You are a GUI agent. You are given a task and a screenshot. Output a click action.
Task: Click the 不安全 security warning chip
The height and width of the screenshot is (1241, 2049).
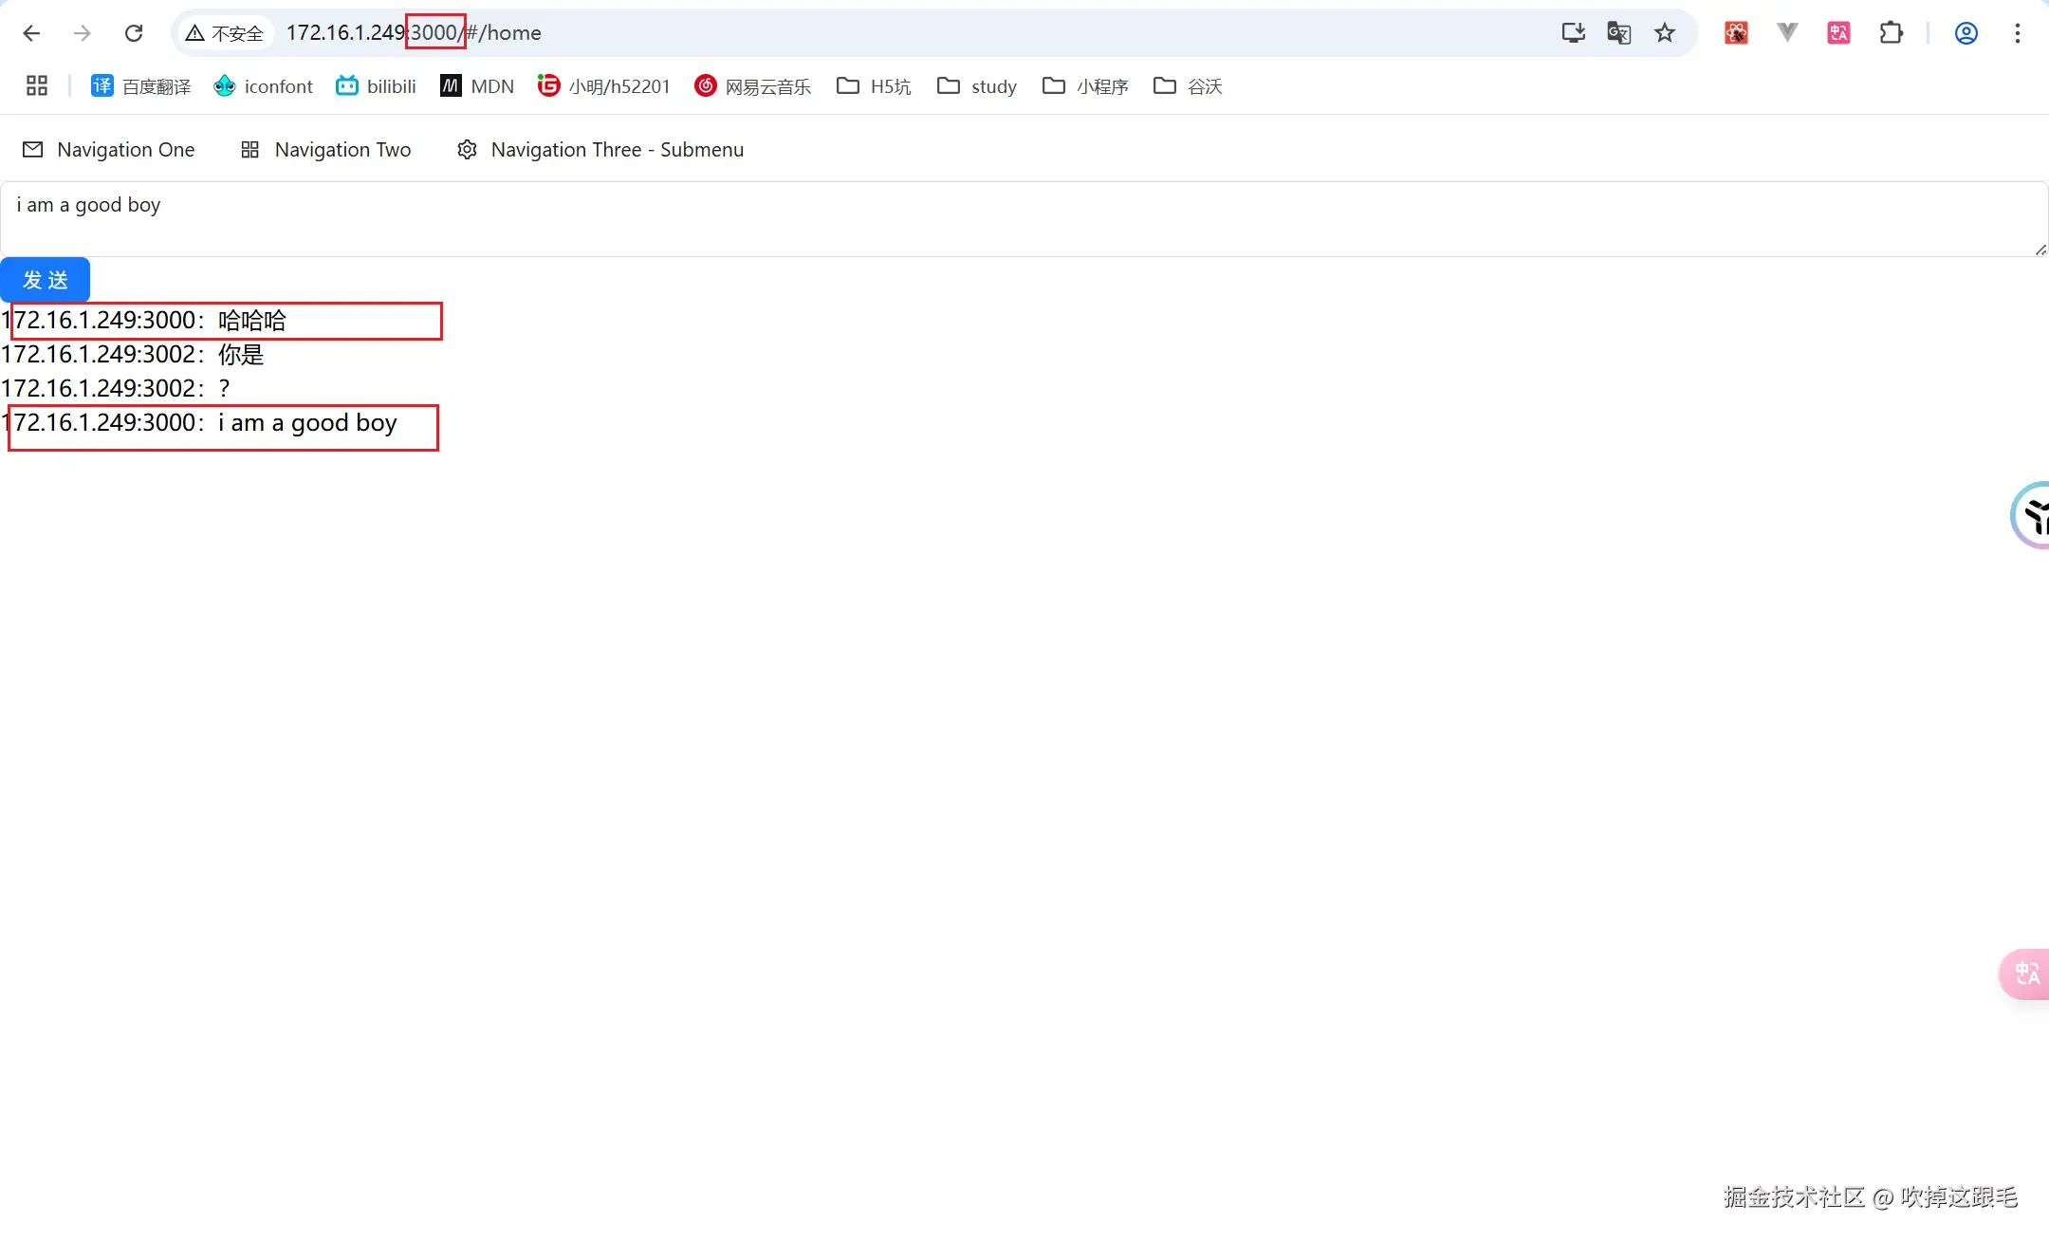(225, 33)
